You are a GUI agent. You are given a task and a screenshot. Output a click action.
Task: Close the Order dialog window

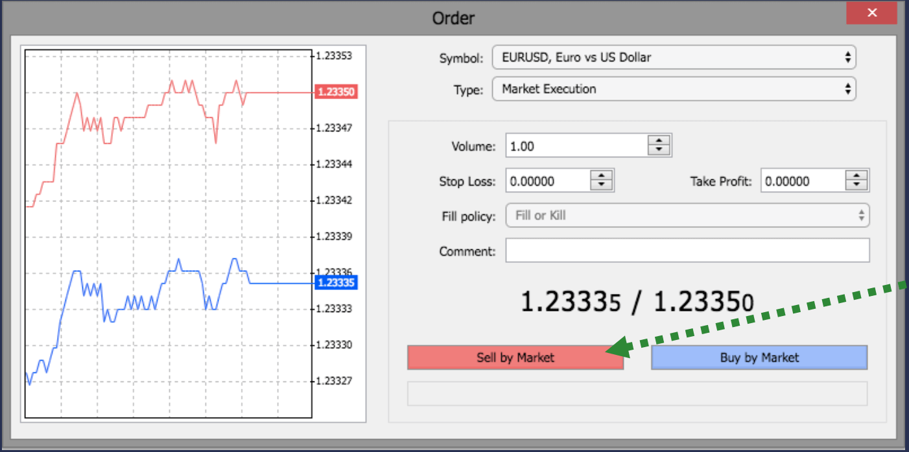871,12
